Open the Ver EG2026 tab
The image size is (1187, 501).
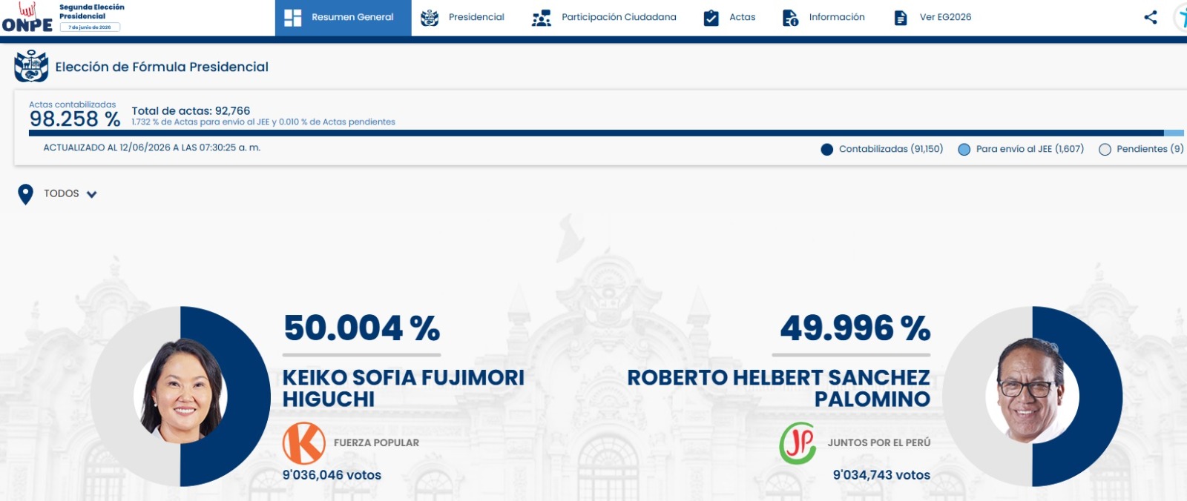(933, 18)
